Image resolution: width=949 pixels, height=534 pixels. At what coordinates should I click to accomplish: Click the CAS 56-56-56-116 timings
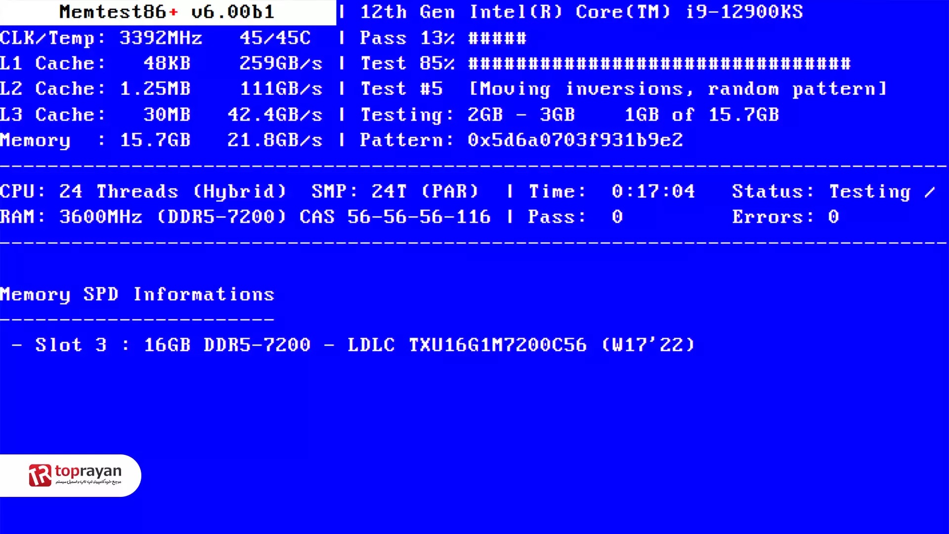395,217
